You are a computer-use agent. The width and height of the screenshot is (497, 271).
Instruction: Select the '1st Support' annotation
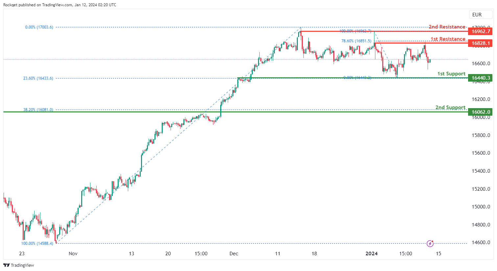pos(451,74)
